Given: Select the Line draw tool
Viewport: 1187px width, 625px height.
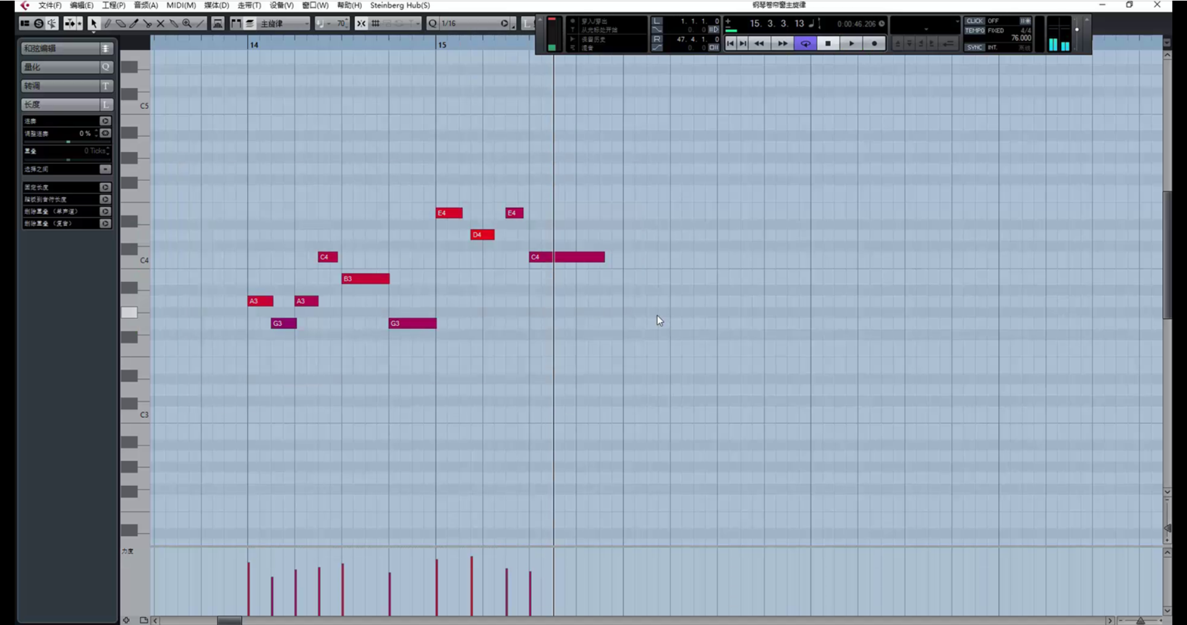Looking at the screenshot, I should [x=200, y=23].
